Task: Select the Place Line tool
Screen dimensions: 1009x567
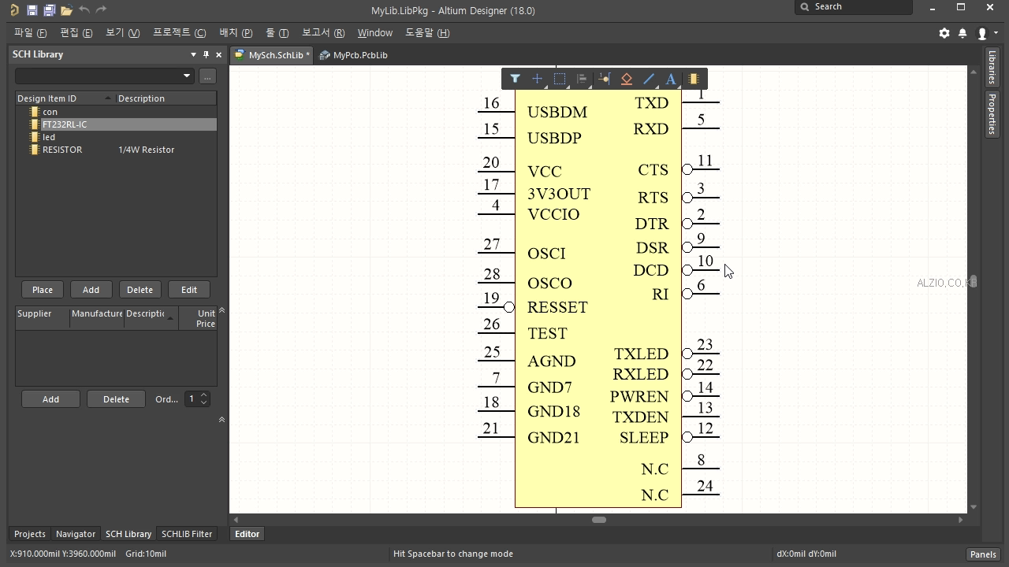Action: pos(649,79)
